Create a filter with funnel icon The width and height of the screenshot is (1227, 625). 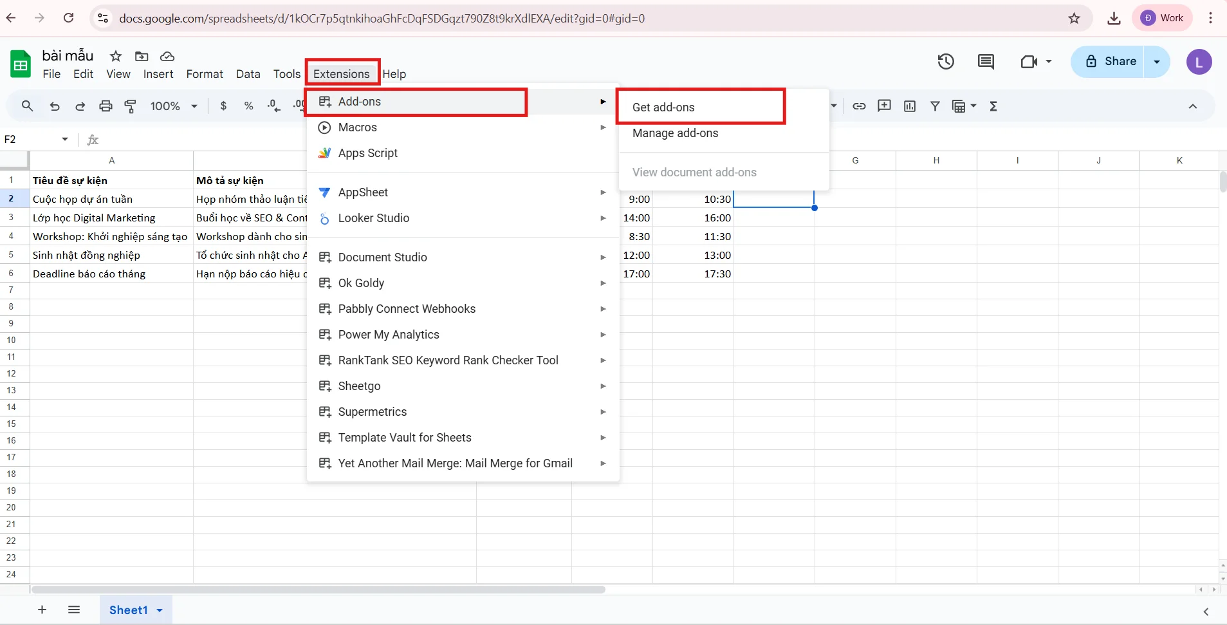[x=935, y=106]
